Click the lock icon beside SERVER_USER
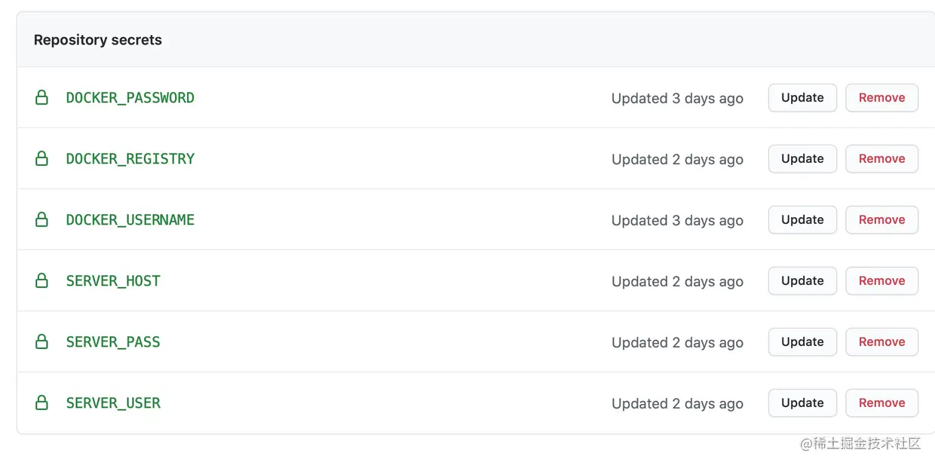The image size is (935, 465). 42,403
